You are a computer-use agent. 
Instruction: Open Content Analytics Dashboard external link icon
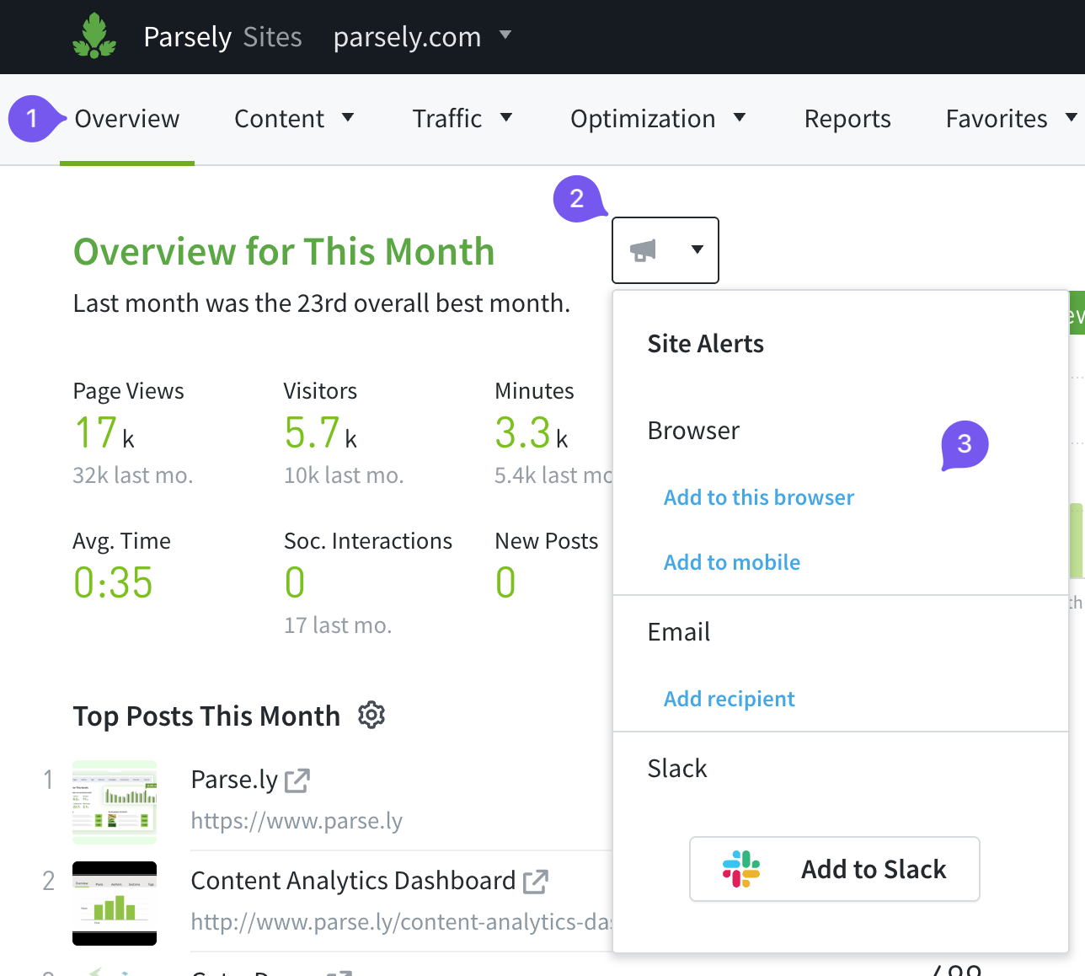535,882
